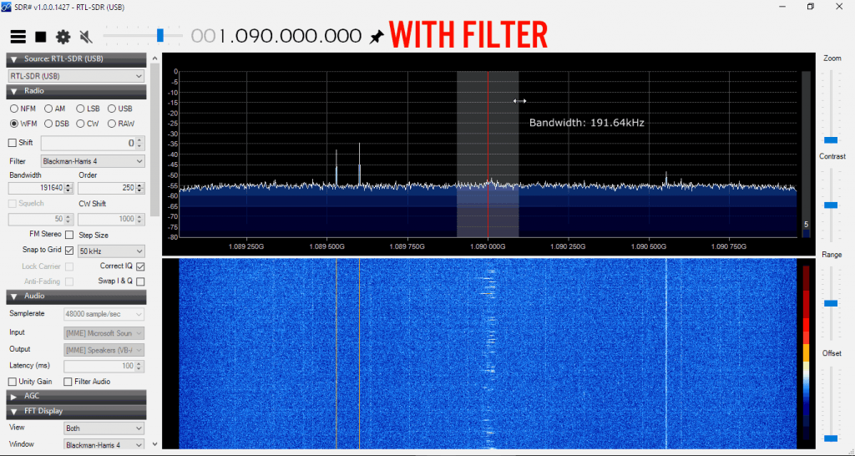The width and height of the screenshot is (855, 456).
Task: Collapse the FFT Display panel header
Action: click(x=14, y=411)
